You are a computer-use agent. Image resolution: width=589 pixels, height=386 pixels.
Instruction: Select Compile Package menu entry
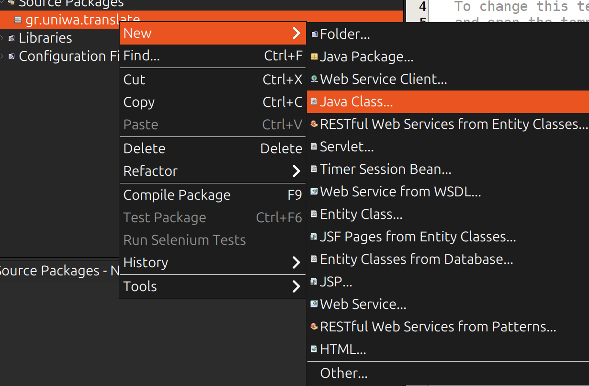(177, 195)
